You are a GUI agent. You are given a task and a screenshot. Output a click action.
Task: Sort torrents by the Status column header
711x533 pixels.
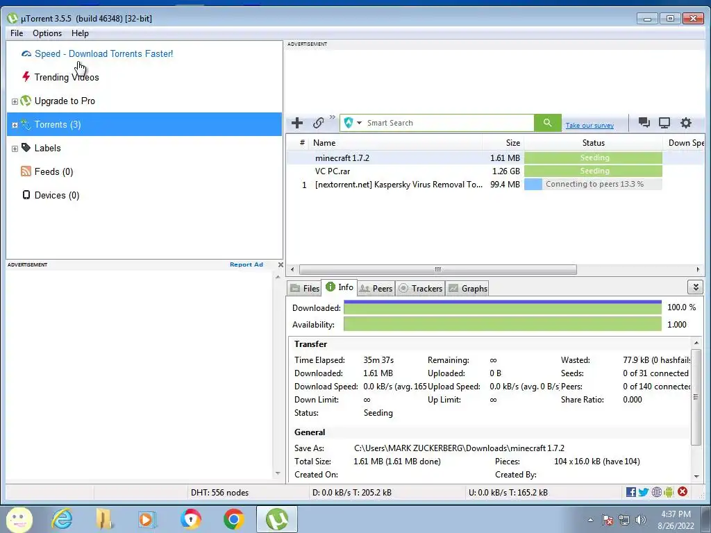(x=593, y=143)
